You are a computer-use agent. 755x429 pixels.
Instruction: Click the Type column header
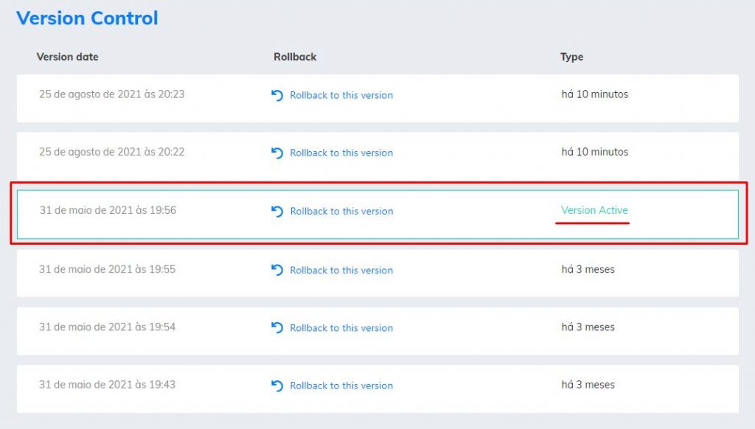[x=571, y=57]
